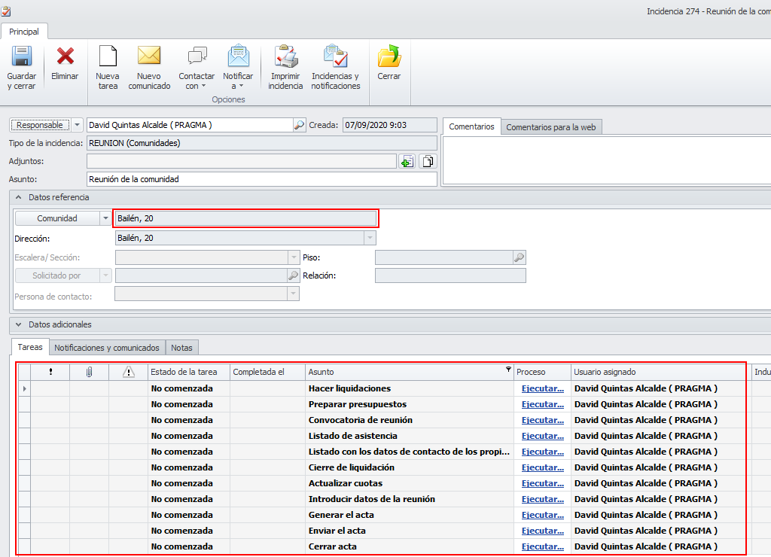This screenshot has width=771, height=557.
Task: Create a Nueva tarea from the ribbon
Action: click(x=108, y=57)
